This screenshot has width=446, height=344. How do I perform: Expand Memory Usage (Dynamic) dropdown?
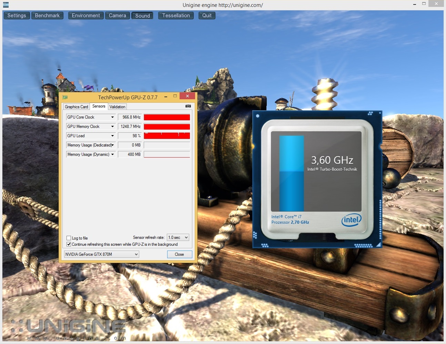(x=112, y=154)
